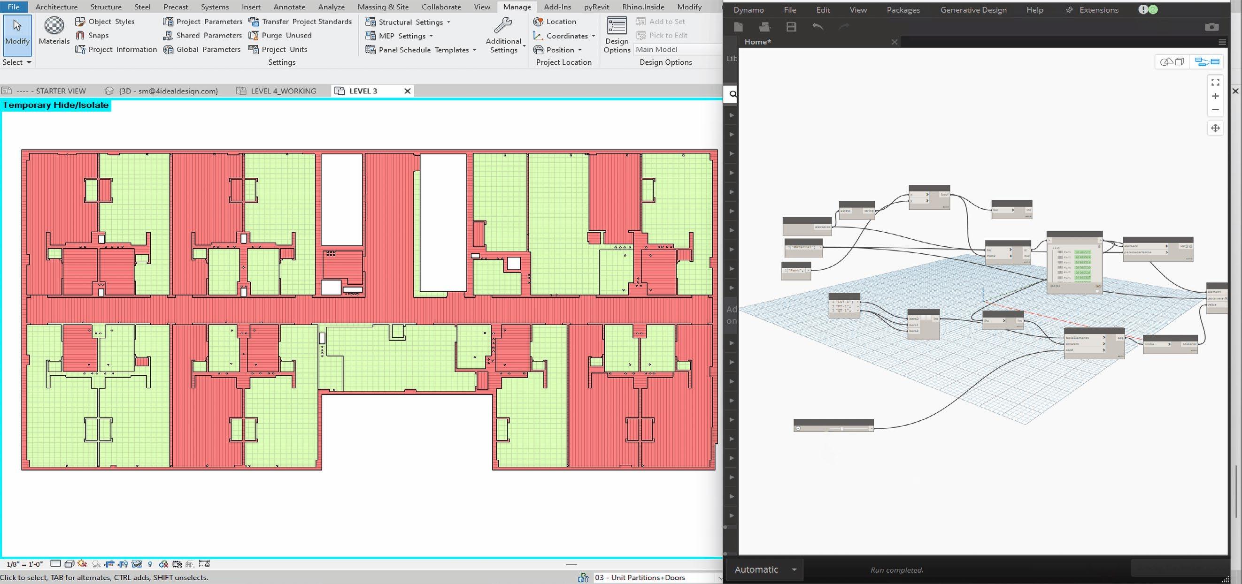The width and height of the screenshot is (1242, 584).
Task: Click the Dynamo export image camera icon
Action: (1211, 27)
